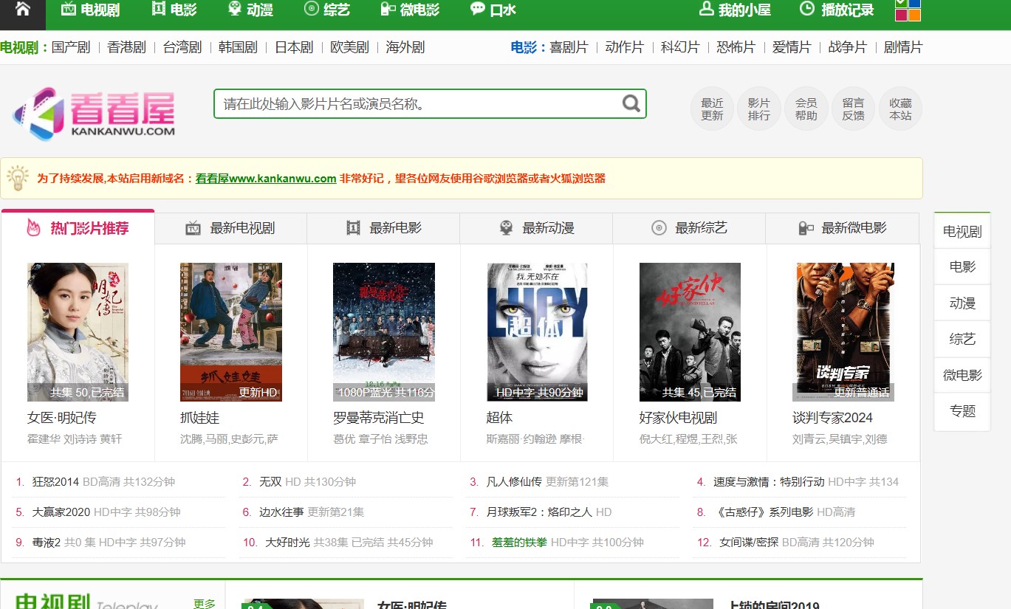The image size is (1011, 609).
Task: Select 专题 in right sidebar
Action: pos(962,411)
